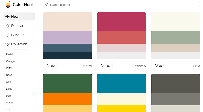Filter palettes by Light tag
Viewport: 203px width, 112px height.
click(x=9, y=89)
